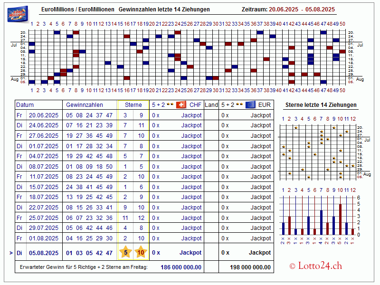Select the date 24.06.2025
This screenshot has height=285, width=380.
point(44,125)
